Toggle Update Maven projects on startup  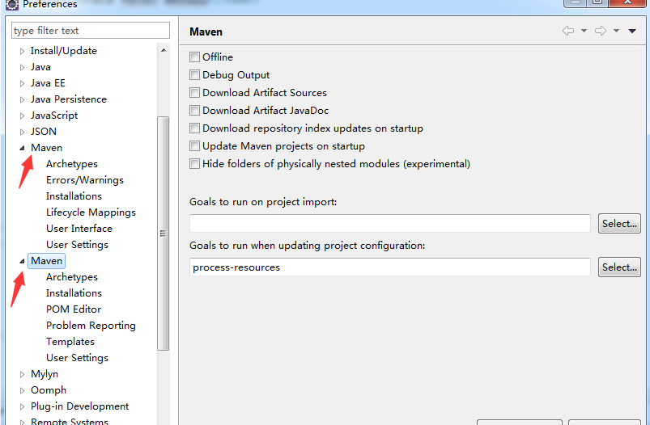(x=194, y=145)
